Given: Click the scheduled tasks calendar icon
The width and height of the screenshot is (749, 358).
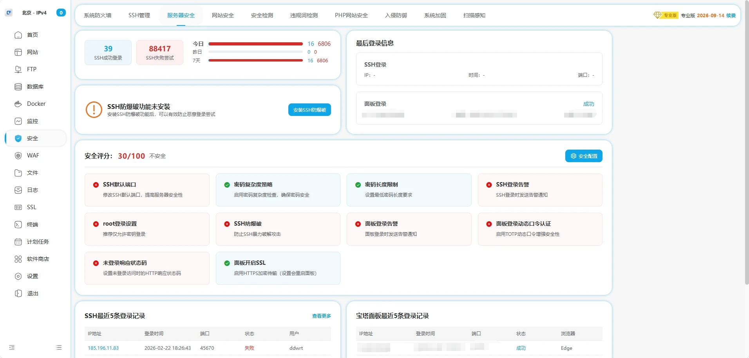Looking at the screenshot, I should [x=18, y=242].
